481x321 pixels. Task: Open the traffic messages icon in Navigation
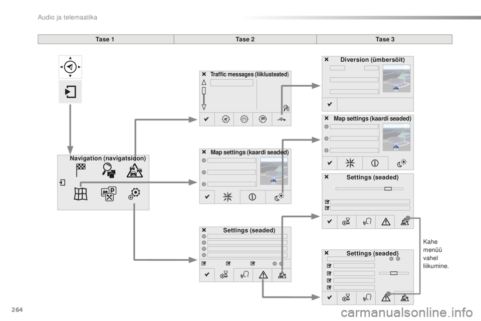[x=135, y=171]
